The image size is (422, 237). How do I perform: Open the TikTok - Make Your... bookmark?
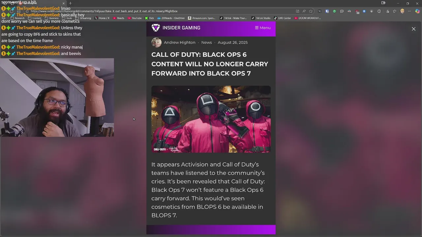click(233, 18)
